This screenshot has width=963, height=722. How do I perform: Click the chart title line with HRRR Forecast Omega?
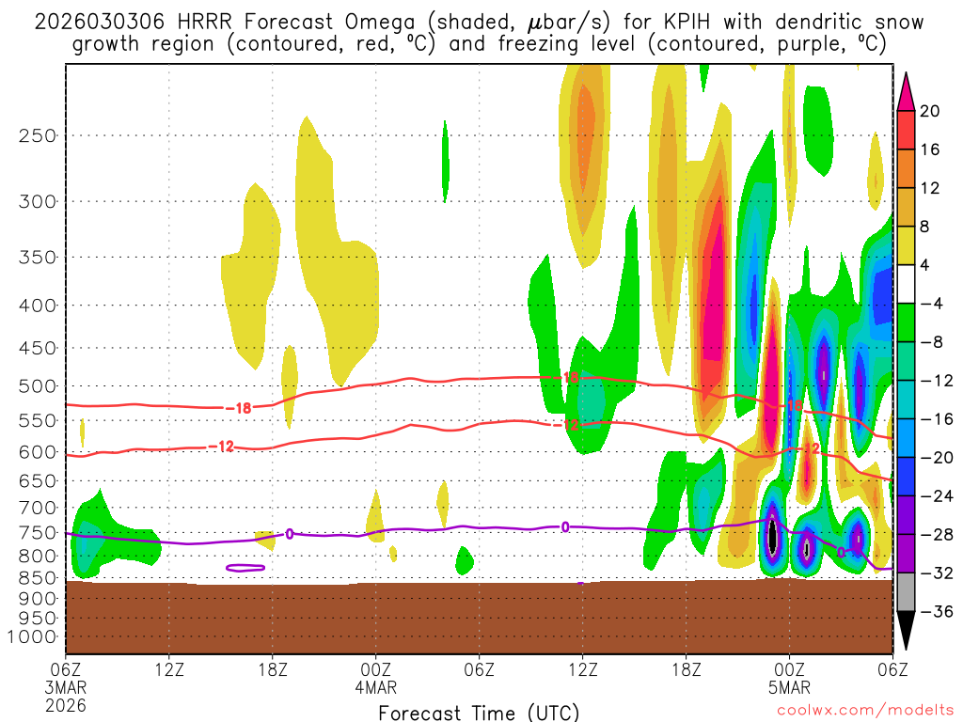(479, 23)
